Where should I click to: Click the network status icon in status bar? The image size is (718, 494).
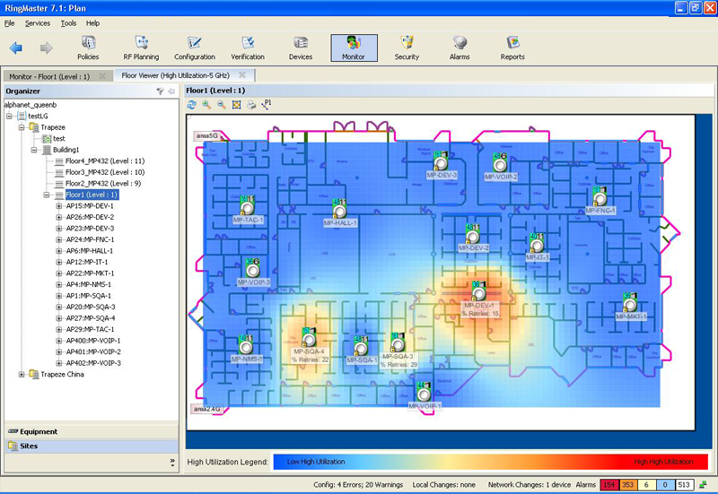pyautogui.click(x=703, y=484)
